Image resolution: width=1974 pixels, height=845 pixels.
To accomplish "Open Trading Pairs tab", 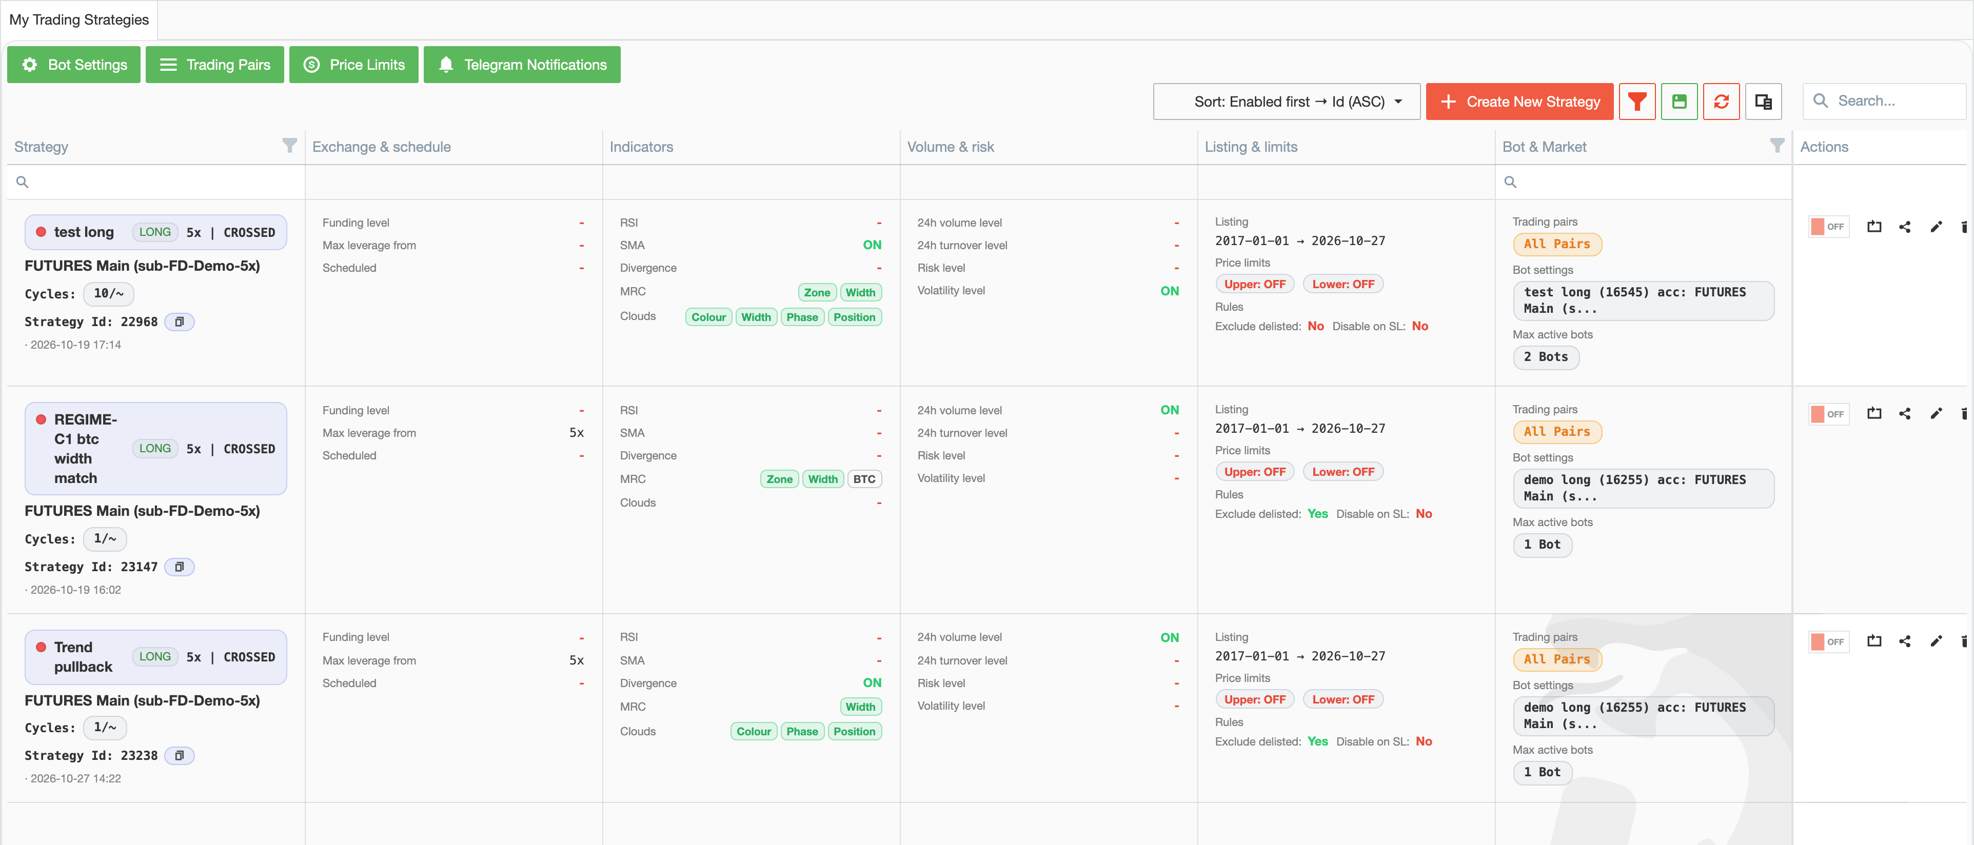I will (x=214, y=65).
